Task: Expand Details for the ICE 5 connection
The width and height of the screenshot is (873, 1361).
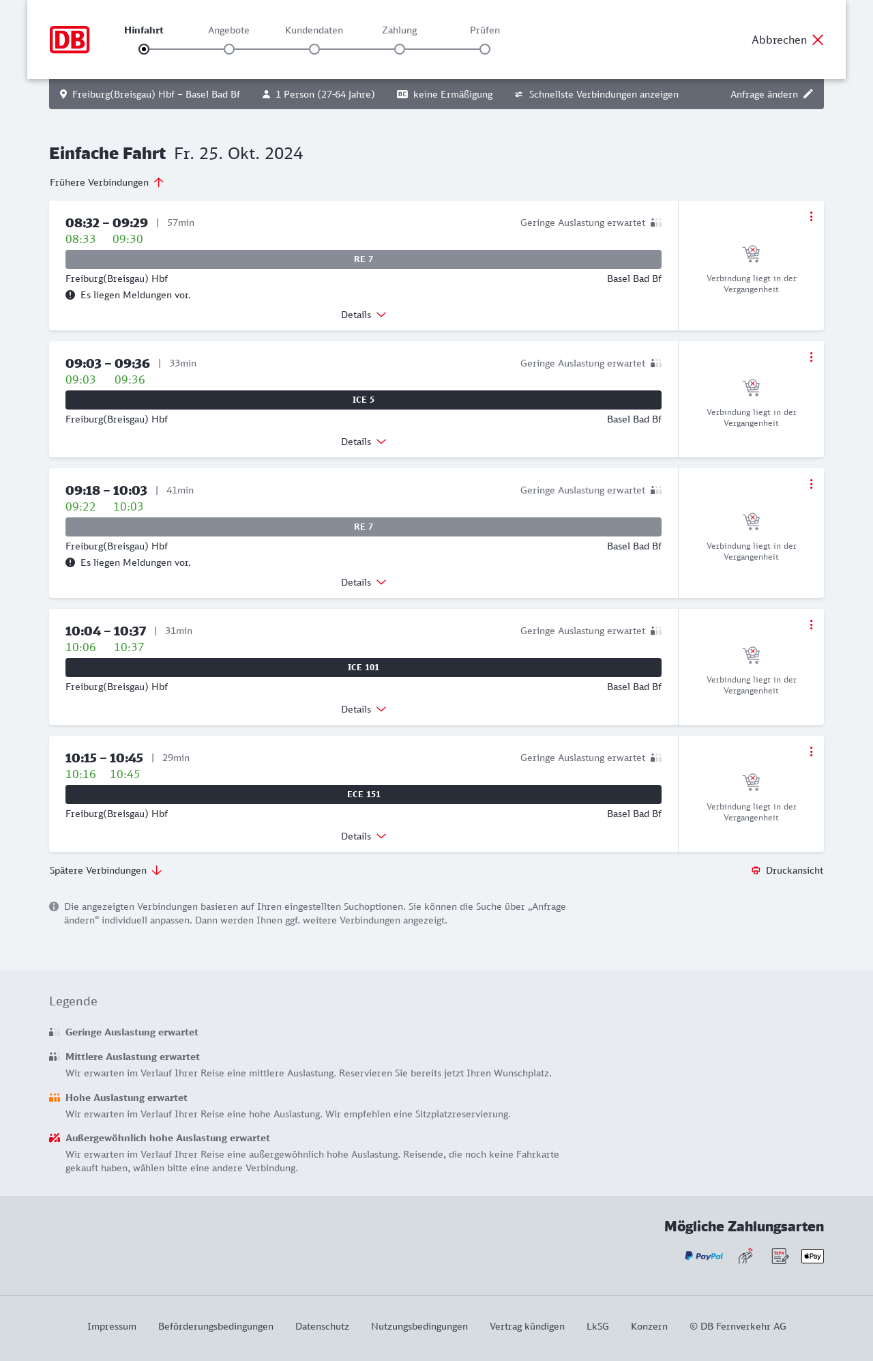Action: coord(364,442)
